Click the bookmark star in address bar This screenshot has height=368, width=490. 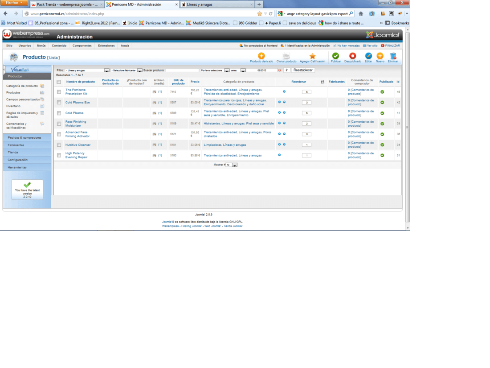pyautogui.click(x=259, y=13)
